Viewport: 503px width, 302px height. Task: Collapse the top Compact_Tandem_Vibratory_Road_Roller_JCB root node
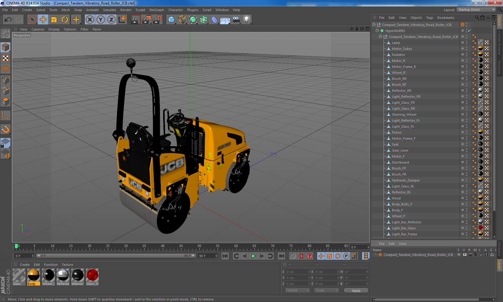coord(374,25)
